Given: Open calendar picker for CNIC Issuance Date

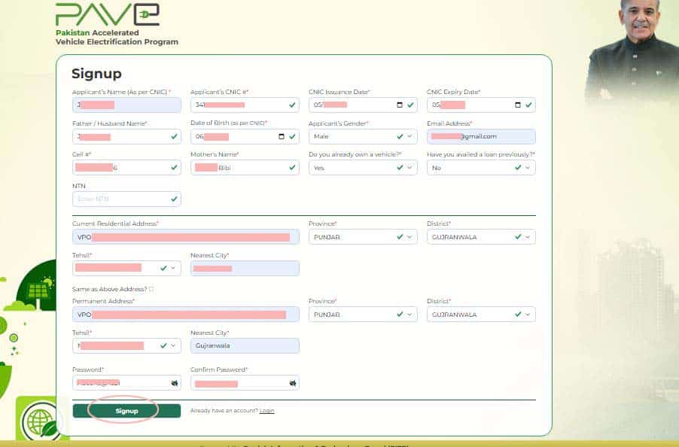Looking at the screenshot, I should pyautogui.click(x=399, y=105).
